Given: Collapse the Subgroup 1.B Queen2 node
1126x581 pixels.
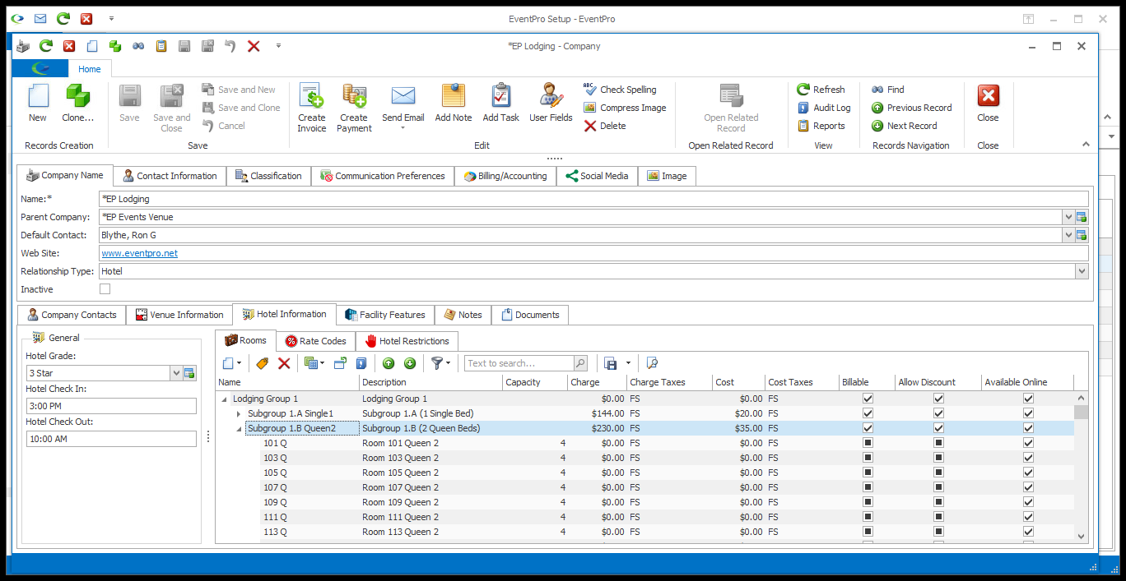Looking at the screenshot, I should tap(239, 428).
